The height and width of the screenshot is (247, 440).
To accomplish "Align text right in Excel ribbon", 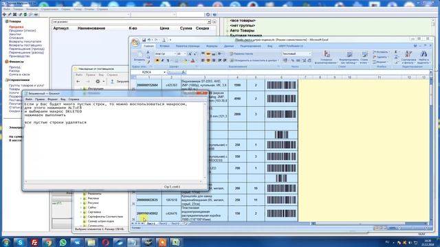I will [214, 60].
